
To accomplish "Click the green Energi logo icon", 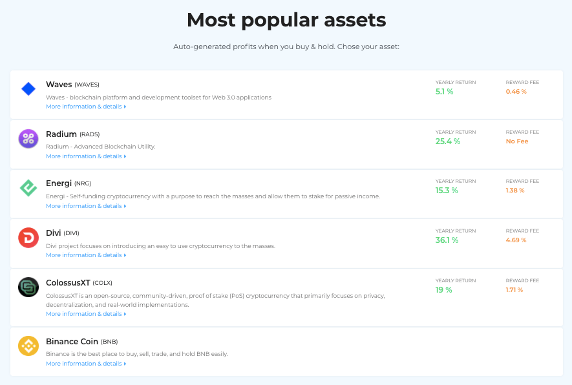I will coord(28,188).
